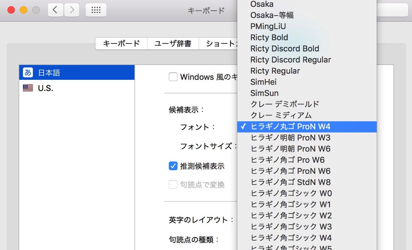
Task: Select ヒラギノ角ゴシック W3 font
Action: 307,227
